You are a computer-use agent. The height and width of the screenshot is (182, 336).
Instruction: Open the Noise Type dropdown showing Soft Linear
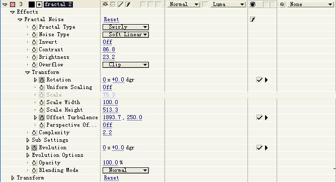[126, 35]
